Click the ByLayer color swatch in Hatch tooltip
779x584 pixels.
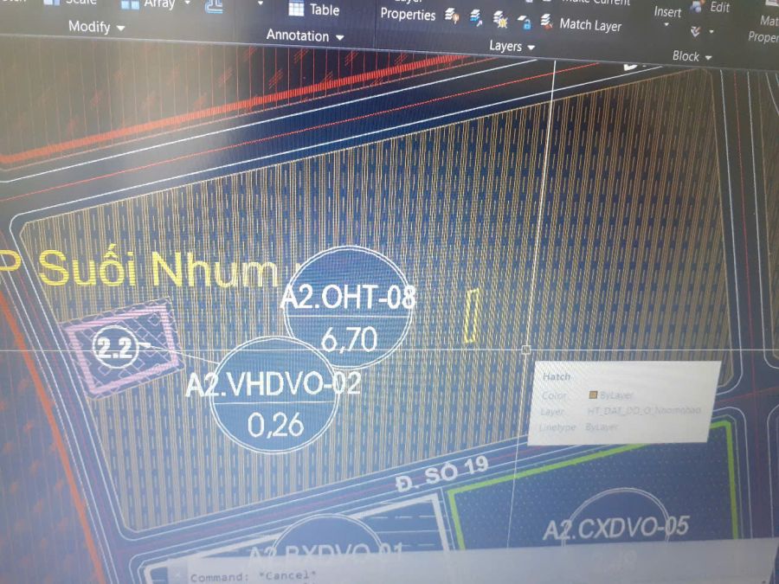pyautogui.click(x=593, y=395)
